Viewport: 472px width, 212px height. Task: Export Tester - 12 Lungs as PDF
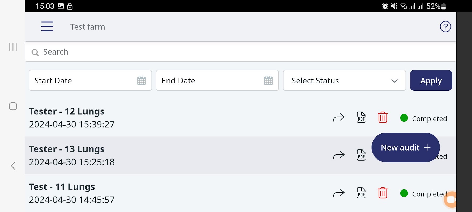(x=361, y=117)
